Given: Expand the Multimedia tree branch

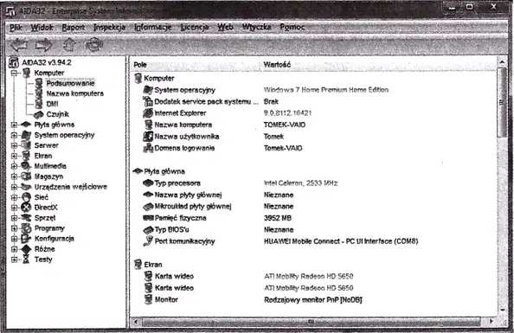Looking at the screenshot, I should [x=14, y=166].
